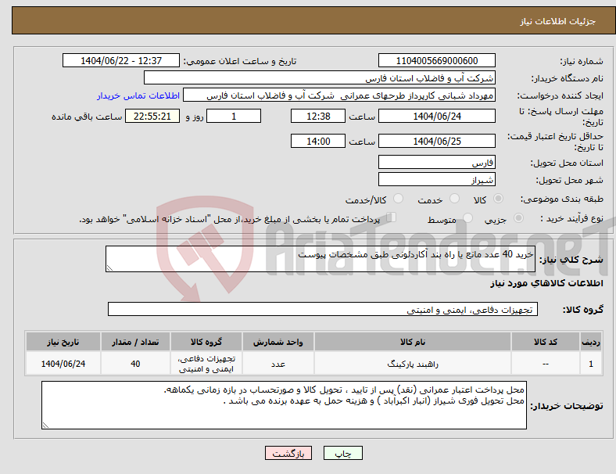This screenshot has width=616, height=474.
Task: Click the remaining days field showing 1
Action: pyautogui.click(x=234, y=116)
